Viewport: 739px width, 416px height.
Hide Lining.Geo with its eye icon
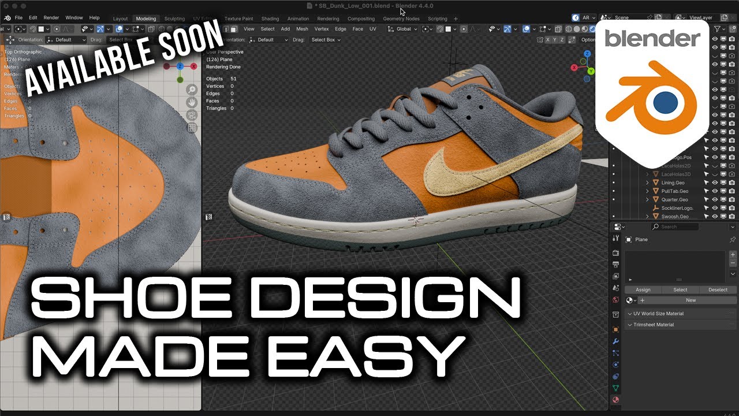(715, 183)
